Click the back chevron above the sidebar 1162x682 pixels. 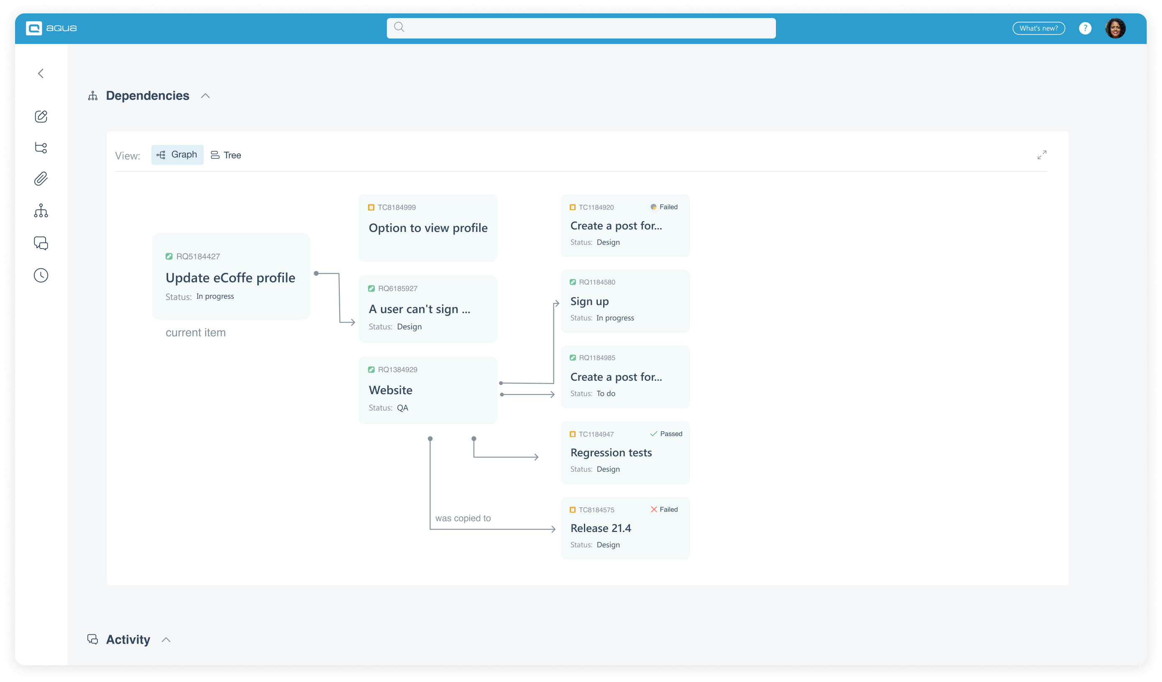pos(41,73)
